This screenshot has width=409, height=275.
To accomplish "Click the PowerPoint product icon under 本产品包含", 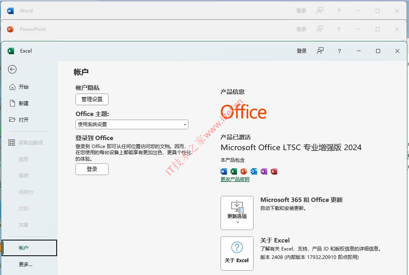I will click(243, 171).
